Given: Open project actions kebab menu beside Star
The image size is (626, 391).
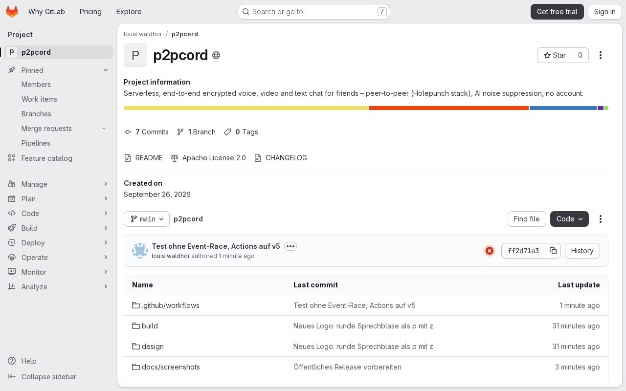Looking at the screenshot, I should [601, 55].
